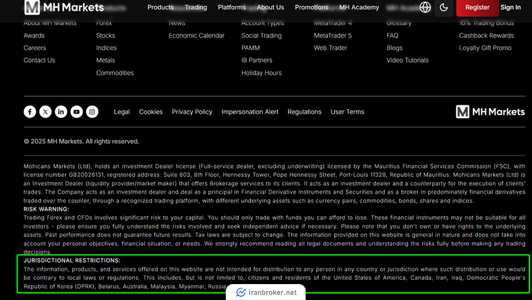Toggle dark mode with the moon icon
The width and height of the screenshot is (532, 300).
click(444, 7)
